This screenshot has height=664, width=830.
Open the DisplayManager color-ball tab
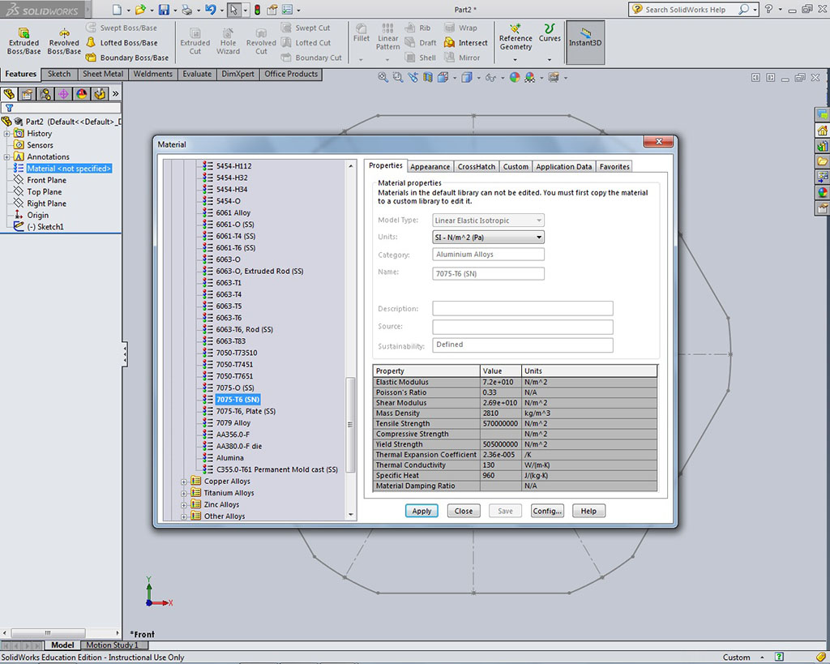[81, 94]
